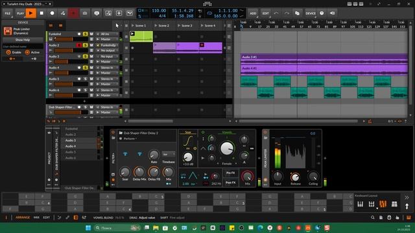The width and height of the screenshot is (415, 233).
Task: Click the transport Stop button
Action: click(x=41, y=13)
